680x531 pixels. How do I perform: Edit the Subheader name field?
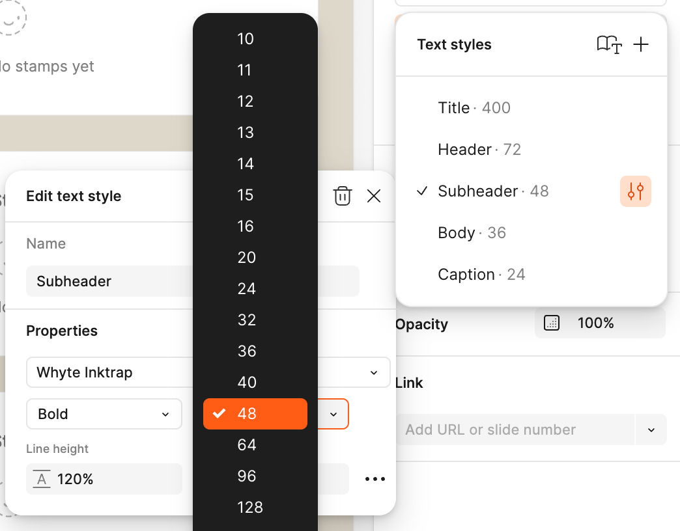pos(193,281)
